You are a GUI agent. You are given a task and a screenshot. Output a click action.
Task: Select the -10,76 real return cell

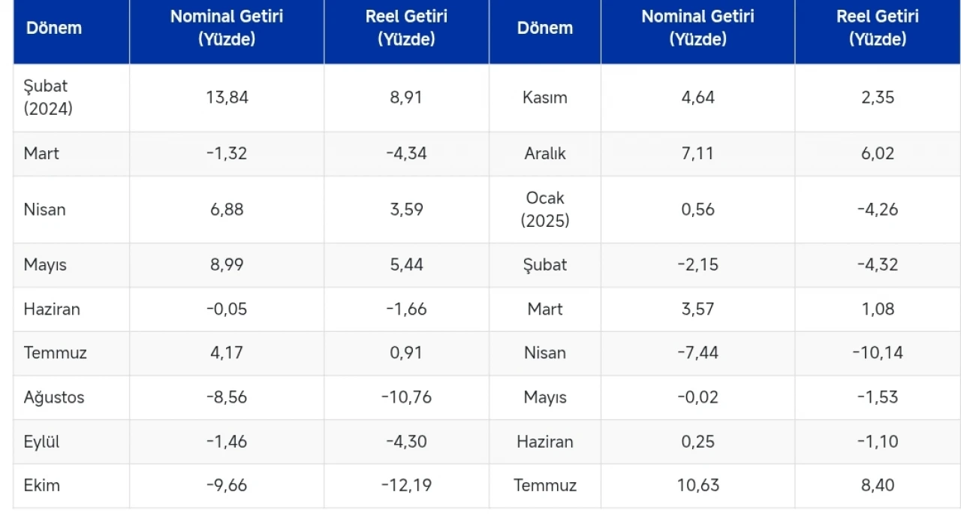click(406, 397)
